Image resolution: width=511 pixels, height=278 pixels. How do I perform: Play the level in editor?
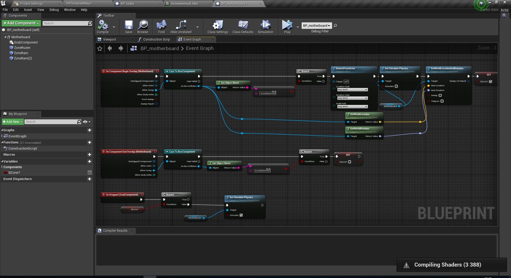[287, 26]
